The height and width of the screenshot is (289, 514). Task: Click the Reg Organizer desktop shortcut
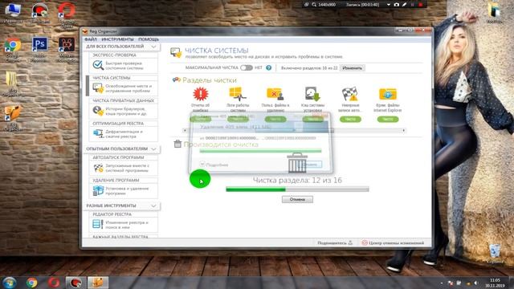tap(13, 113)
